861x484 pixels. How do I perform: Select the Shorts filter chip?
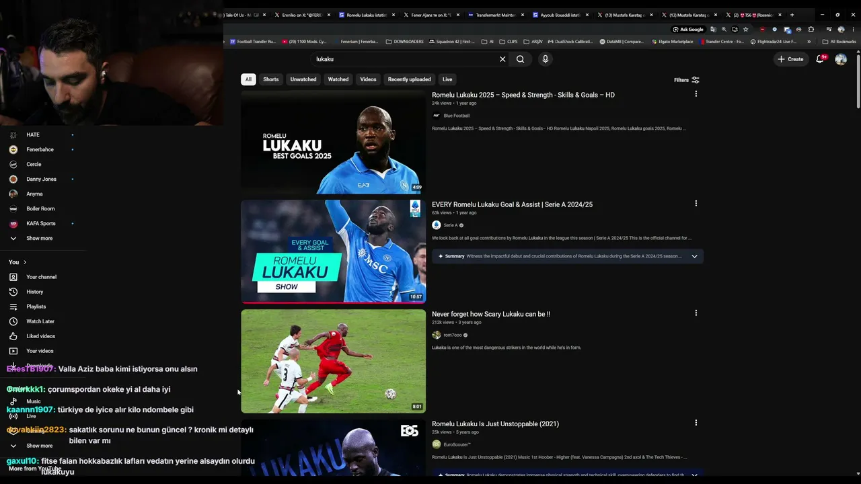[x=271, y=79]
